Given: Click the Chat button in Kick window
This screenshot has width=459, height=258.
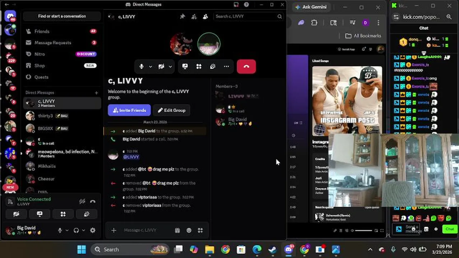Looking at the screenshot, I should click(x=450, y=229).
